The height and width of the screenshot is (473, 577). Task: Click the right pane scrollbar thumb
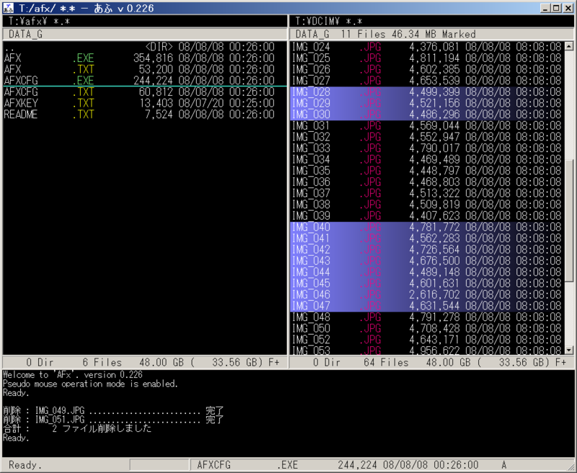[x=569, y=221]
